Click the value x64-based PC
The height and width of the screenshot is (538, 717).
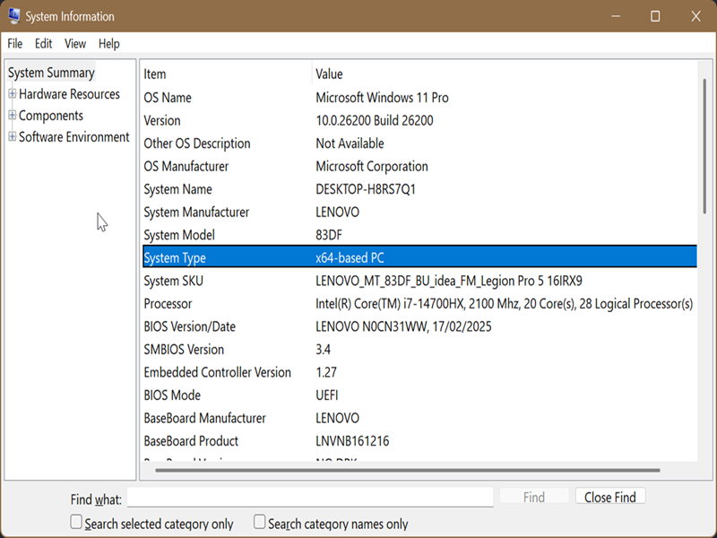350,257
